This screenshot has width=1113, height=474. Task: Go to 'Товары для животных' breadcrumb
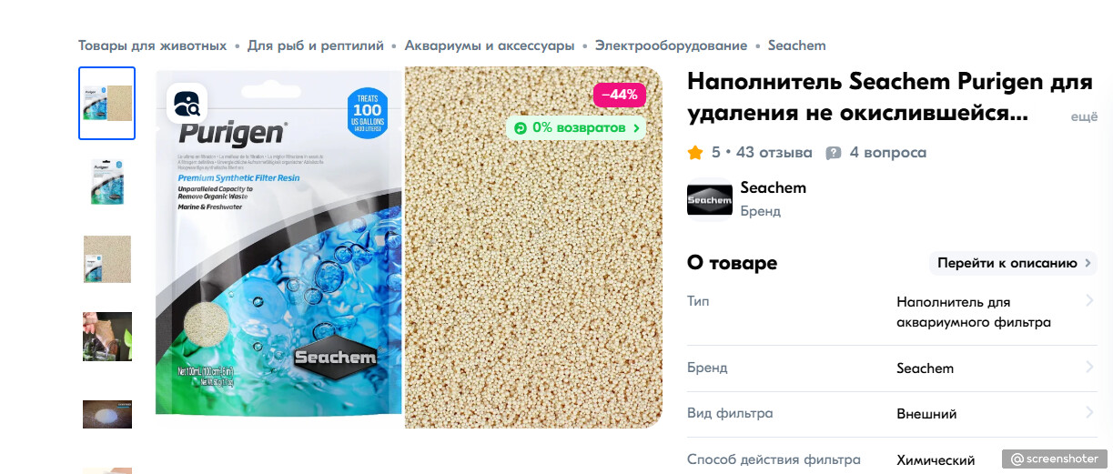[x=152, y=45]
